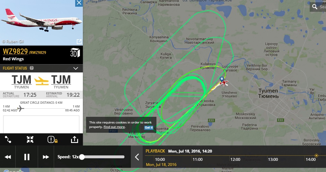
Task: Click the Speed 12x slider handle
Action: pyautogui.click(x=82, y=157)
